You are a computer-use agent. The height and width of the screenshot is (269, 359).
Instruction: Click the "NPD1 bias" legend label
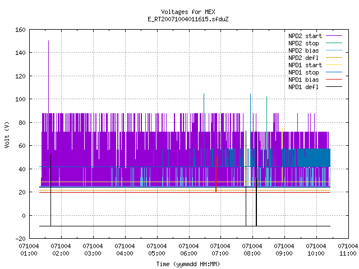click(303, 80)
